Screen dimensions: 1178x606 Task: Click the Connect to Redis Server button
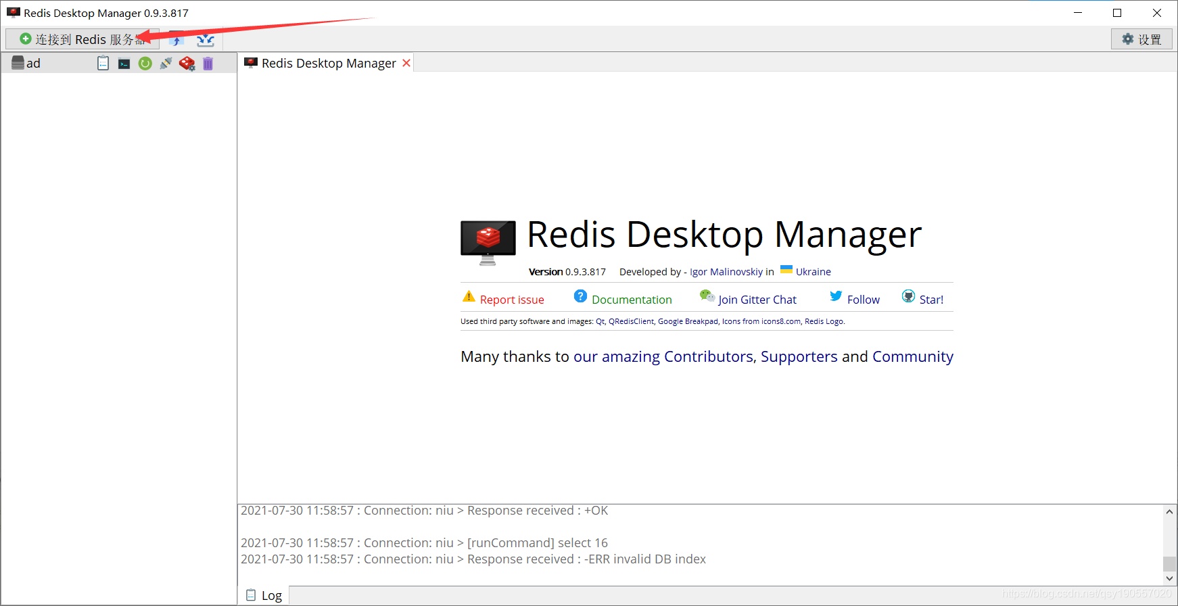(83, 39)
